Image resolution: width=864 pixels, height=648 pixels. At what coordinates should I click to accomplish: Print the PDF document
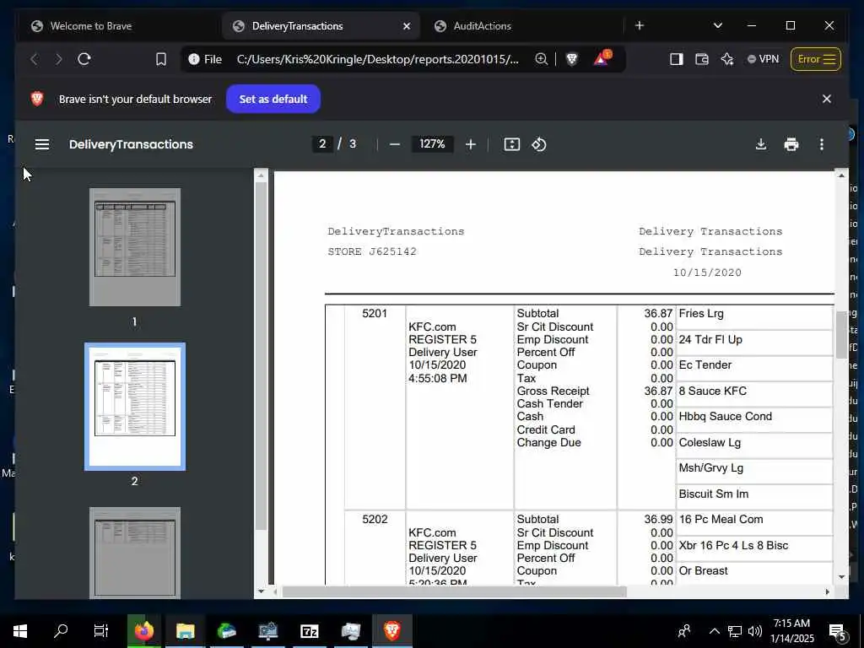(791, 144)
